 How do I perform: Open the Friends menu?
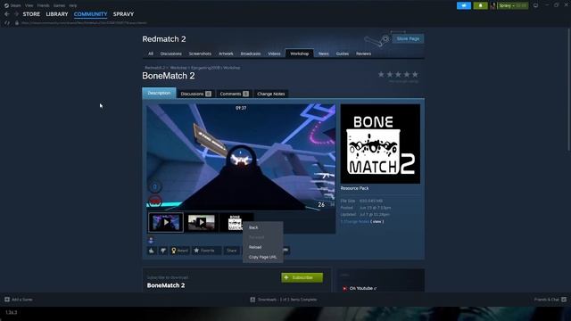43,5
